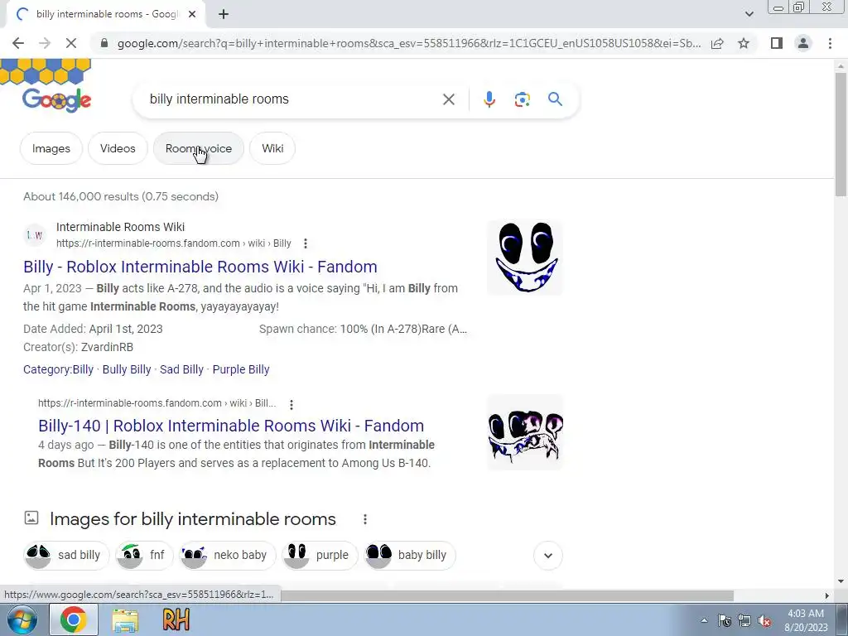Select the Wiki filter chip
The height and width of the screenshot is (636, 848).
[272, 148]
